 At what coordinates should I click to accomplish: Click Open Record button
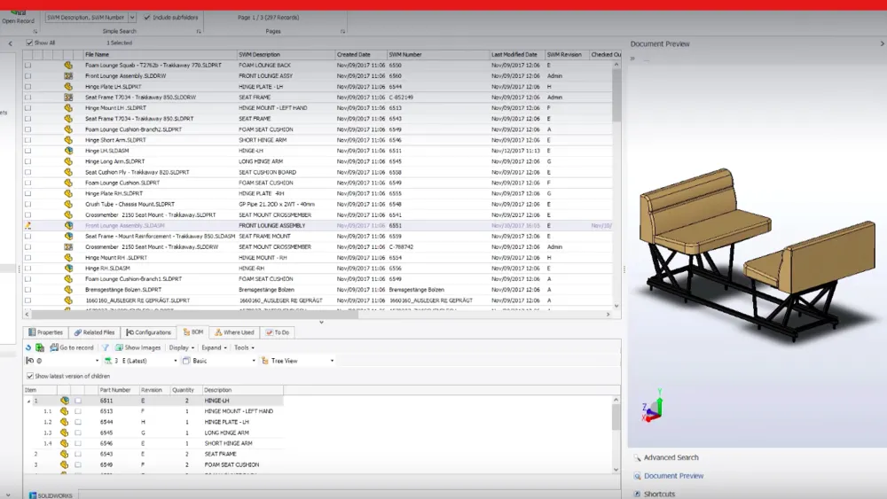click(x=18, y=17)
